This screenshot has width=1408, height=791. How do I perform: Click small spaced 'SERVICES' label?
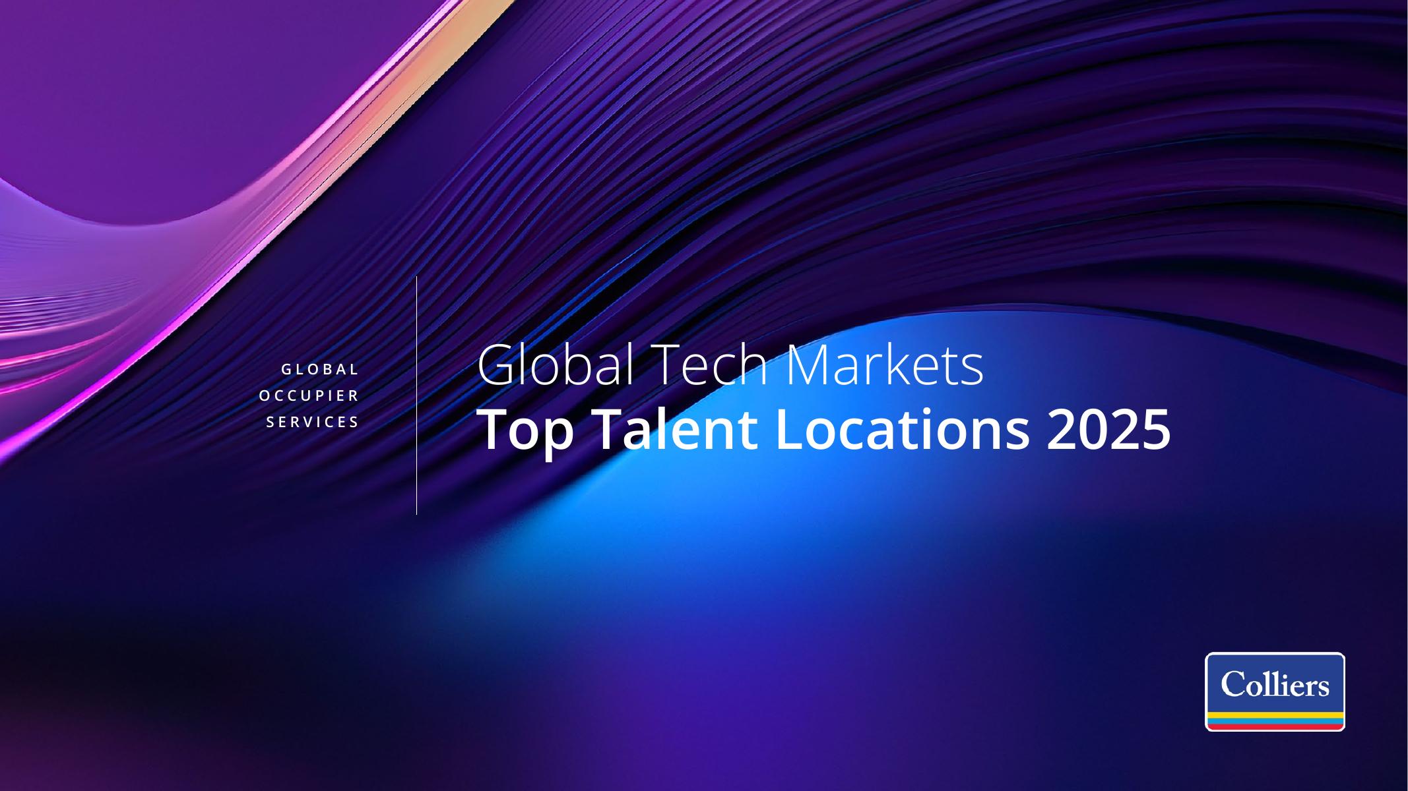tap(313, 423)
